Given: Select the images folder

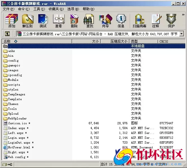Looking at the screenshot, I should (11, 70).
